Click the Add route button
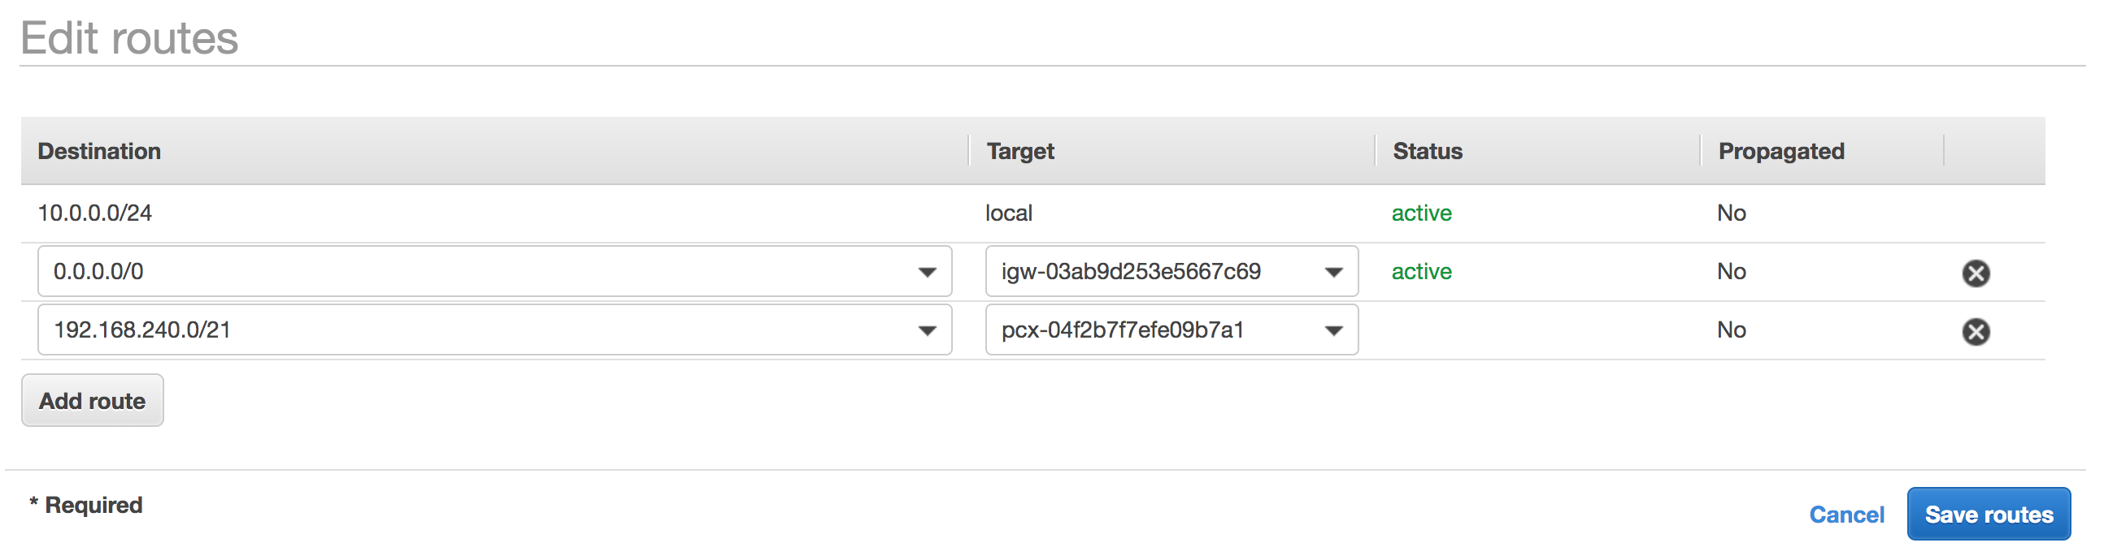The image size is (2117, 560). (x=92, y=400)
